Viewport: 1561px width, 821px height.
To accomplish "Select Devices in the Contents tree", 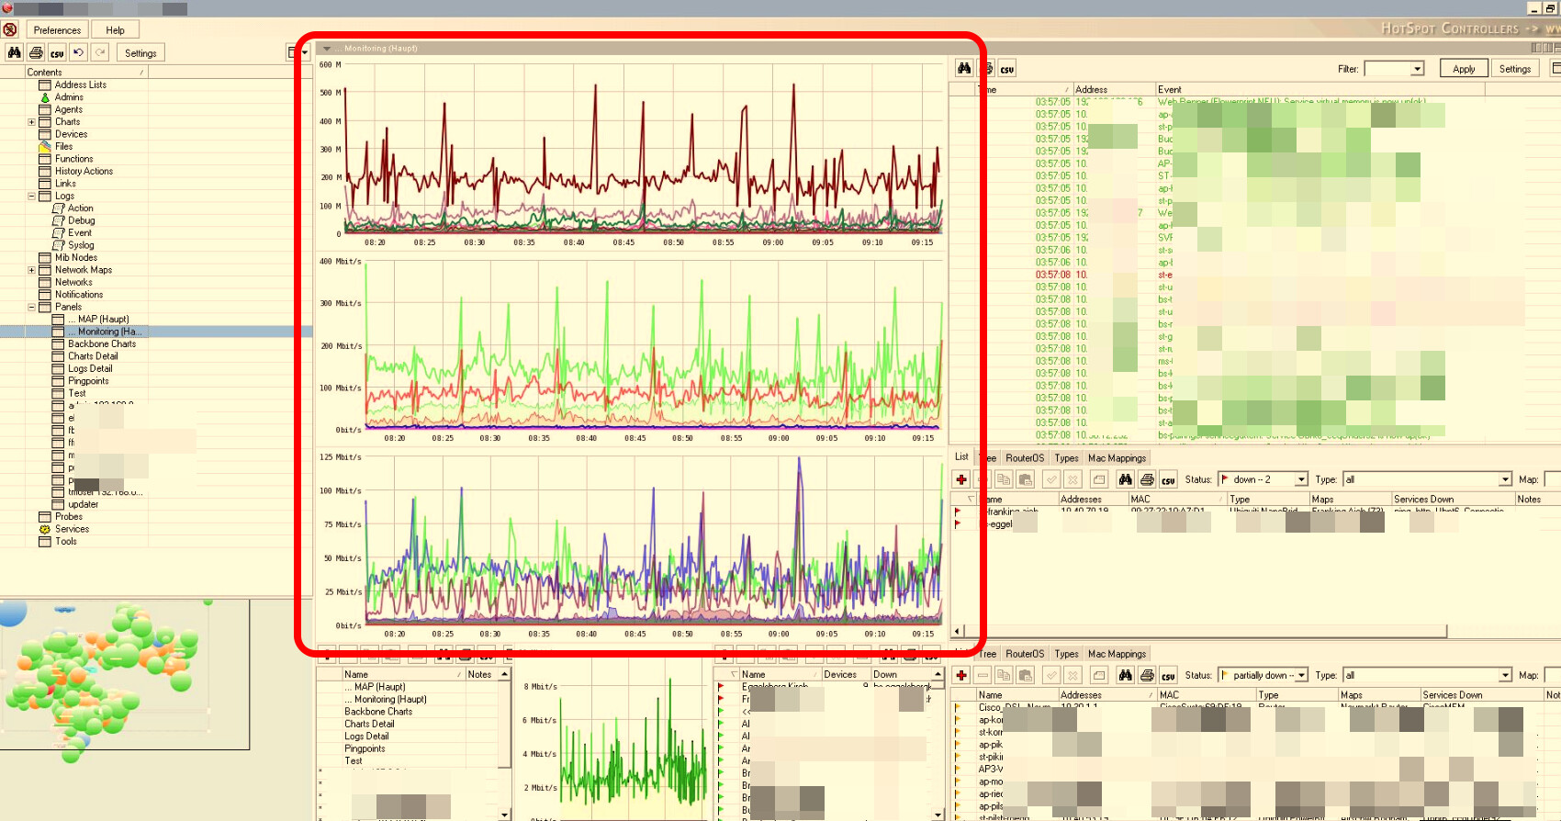I will (x=71, y=134).
